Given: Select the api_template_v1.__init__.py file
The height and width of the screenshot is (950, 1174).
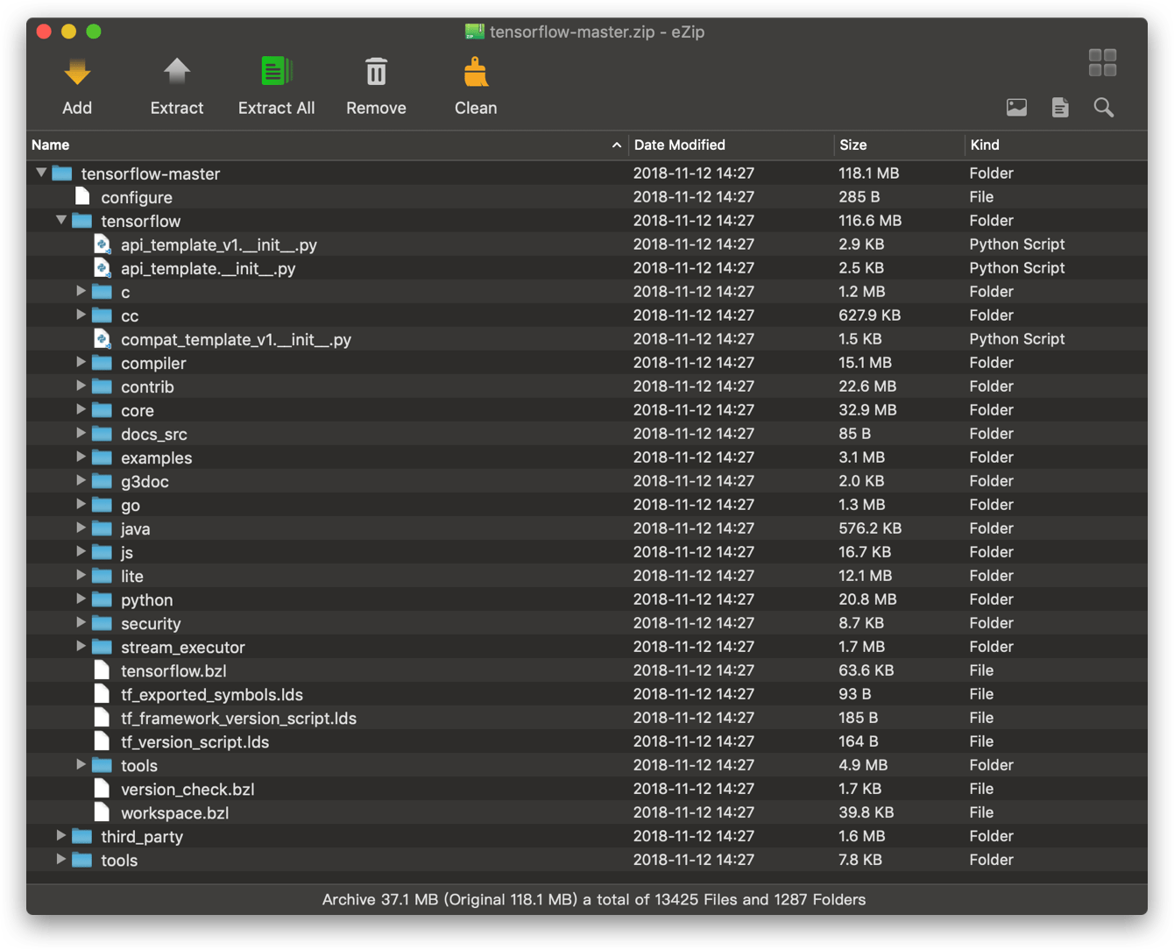Looking at the screenshot, I should point(218,245).
